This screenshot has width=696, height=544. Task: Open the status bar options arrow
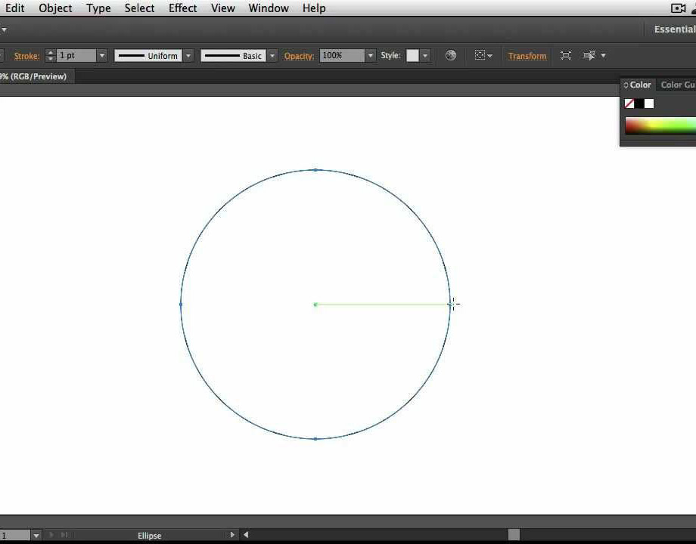[x=231, y=535]
